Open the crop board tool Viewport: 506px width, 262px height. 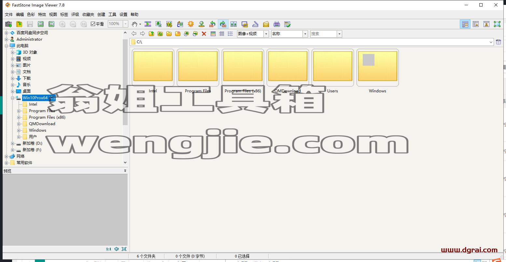(169, 24)
